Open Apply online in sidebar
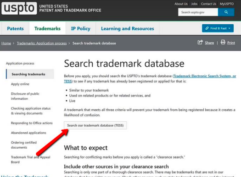 tap(20, 84)
